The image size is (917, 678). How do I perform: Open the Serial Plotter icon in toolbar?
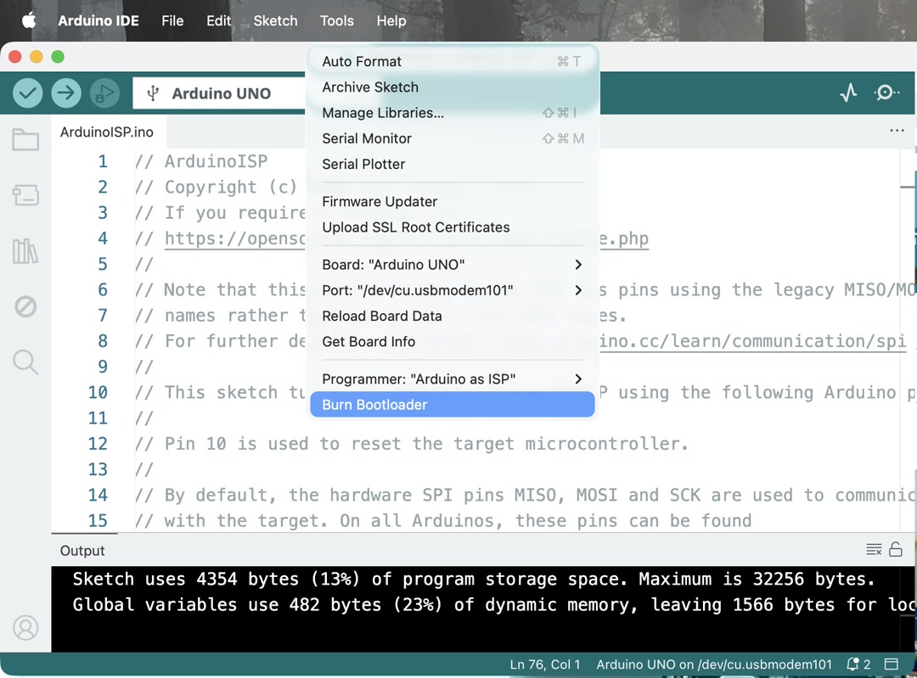[848, 92]
